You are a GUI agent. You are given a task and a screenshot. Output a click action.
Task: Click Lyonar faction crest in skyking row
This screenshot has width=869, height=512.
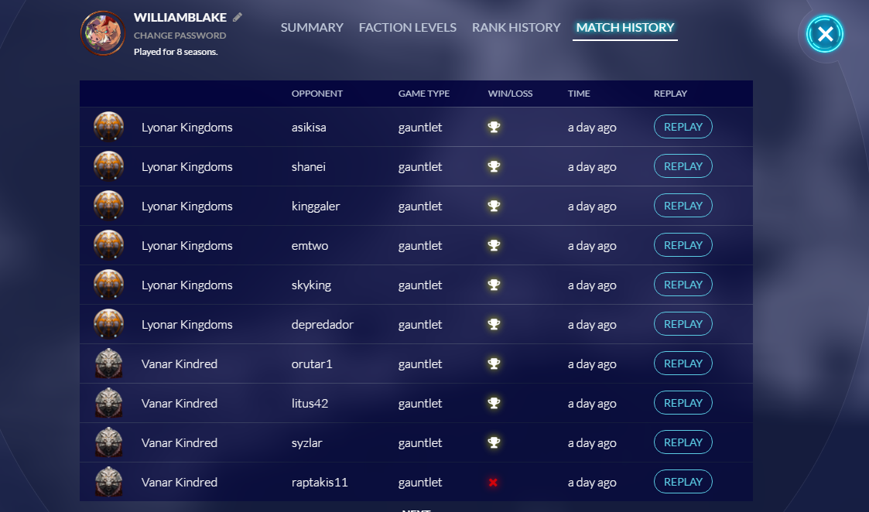point(108,285)
